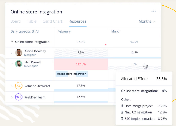Collapse the Online store integration row

12,42
